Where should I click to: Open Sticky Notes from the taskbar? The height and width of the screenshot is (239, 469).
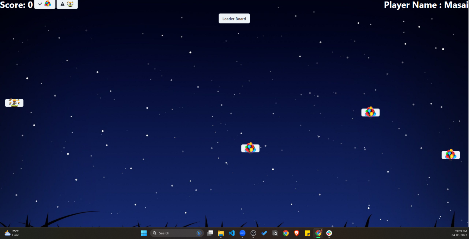[307, 233]
